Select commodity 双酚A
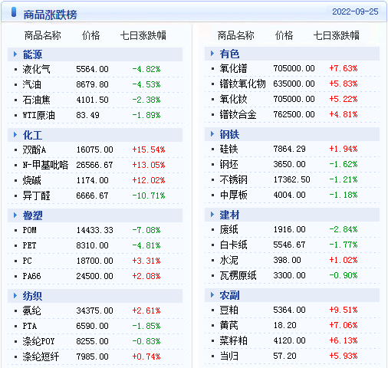 click(35, 149)
